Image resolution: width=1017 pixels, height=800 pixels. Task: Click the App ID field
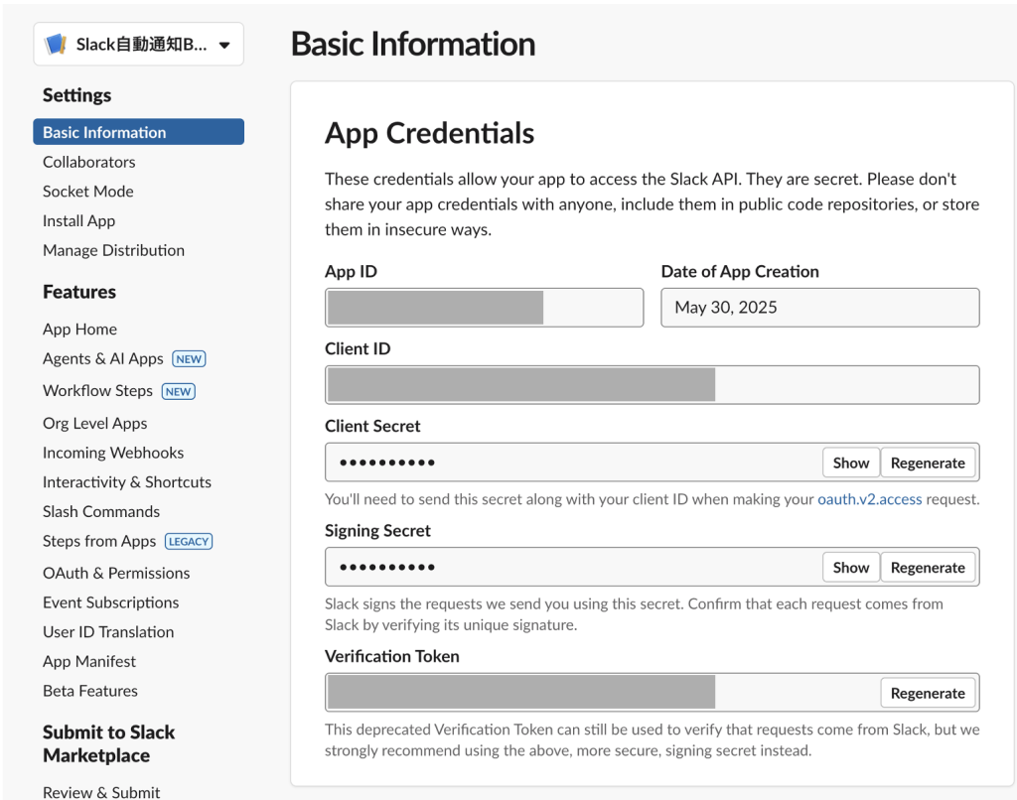tap(485, 308)
